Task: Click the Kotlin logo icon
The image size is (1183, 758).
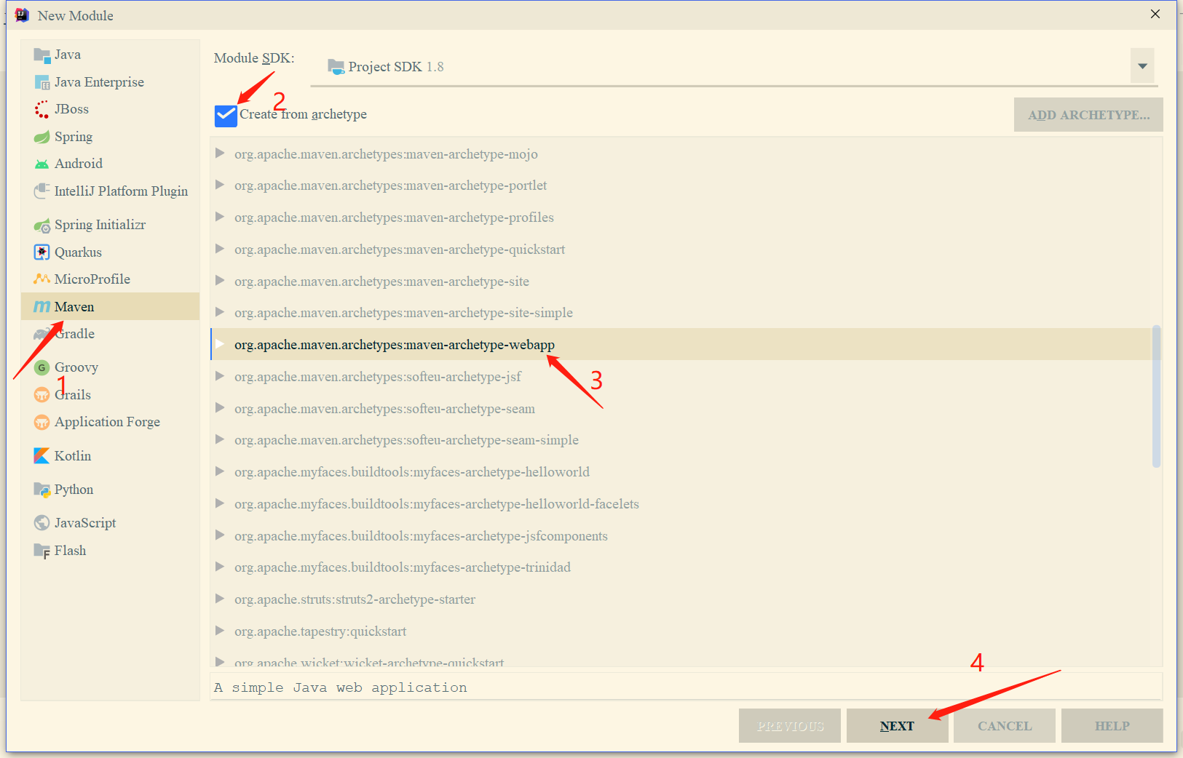Action: (x=41, y=456)
